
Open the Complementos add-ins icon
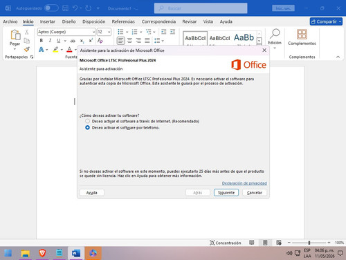pyautogui.click(x=302, y=35)
